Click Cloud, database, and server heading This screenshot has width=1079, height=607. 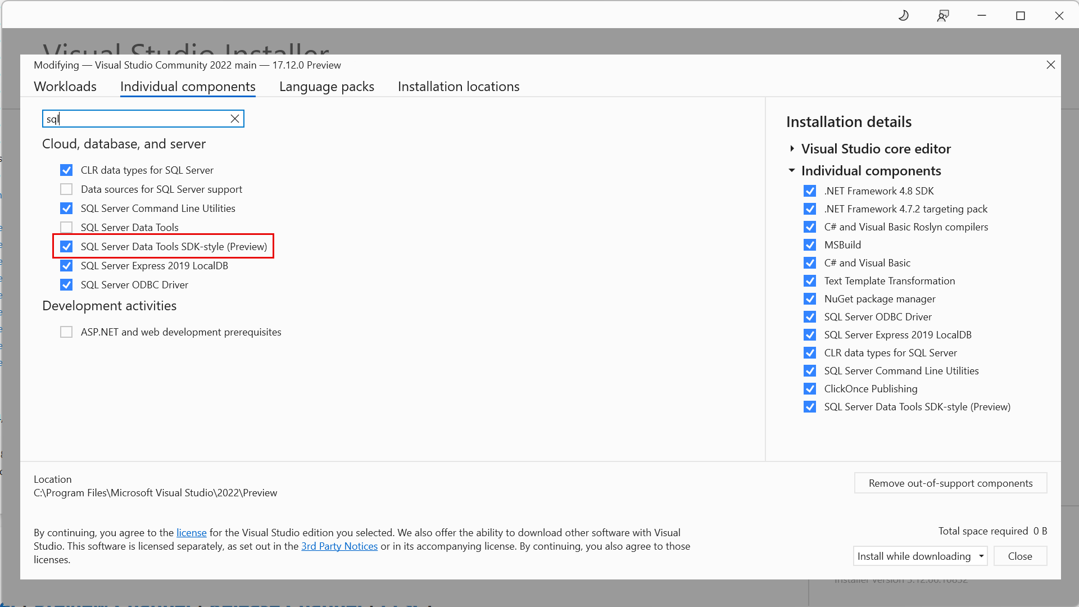pyautogui.click(x=124, y=144)
